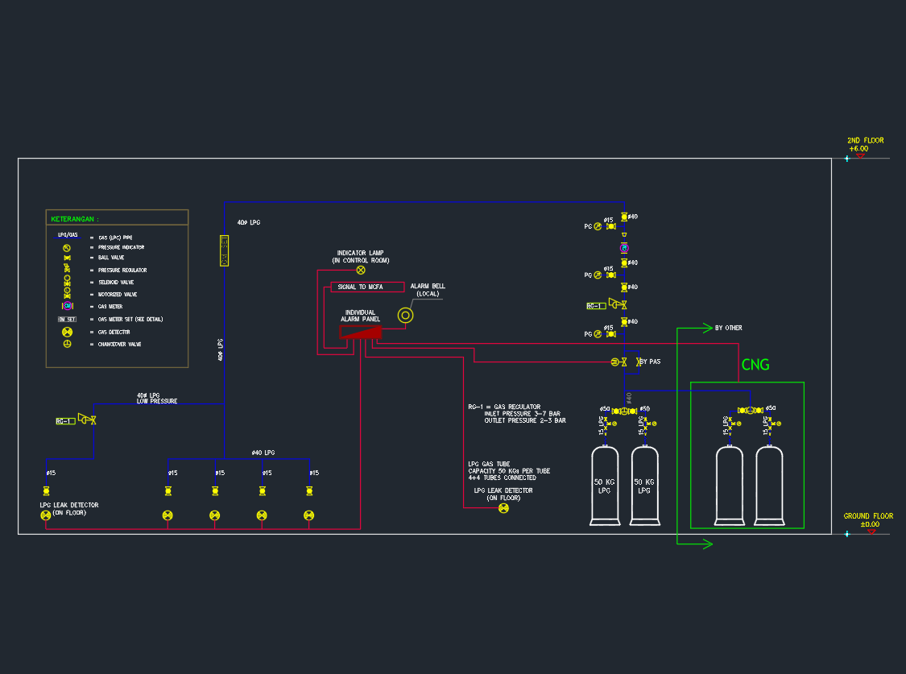This screenshot has height=674, width=906.
Task: Click the KETERANGAN legend title
Action: coord(75,219)
